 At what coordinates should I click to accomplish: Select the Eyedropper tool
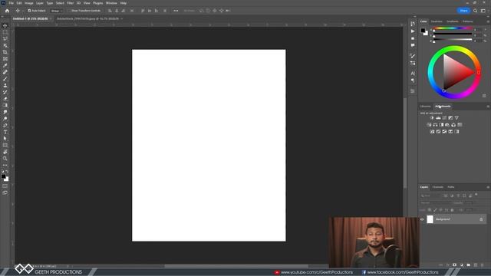[5, 65]
